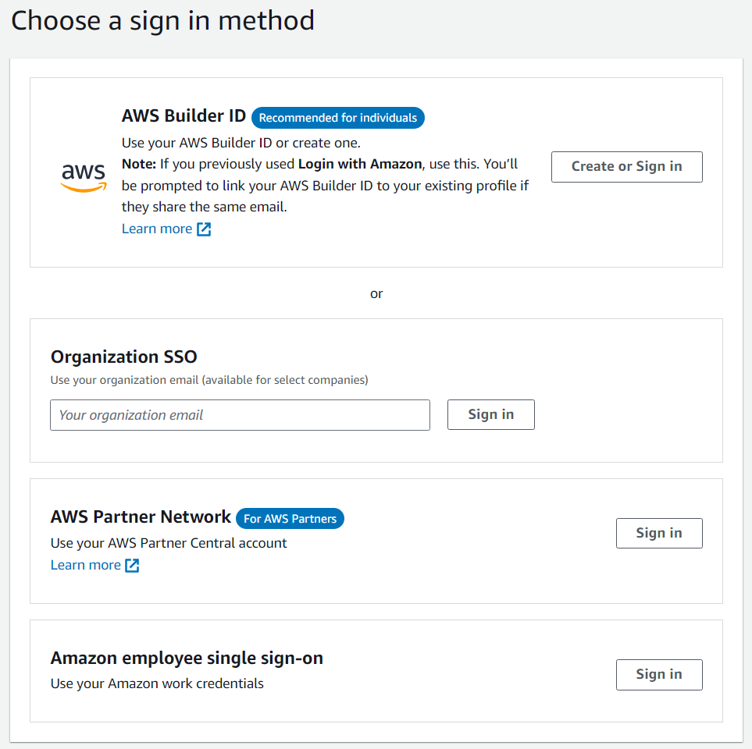Click the "Amazon employee single sign-on" heading
Viewport: 752px width, 749px height.
coord(187,658)
